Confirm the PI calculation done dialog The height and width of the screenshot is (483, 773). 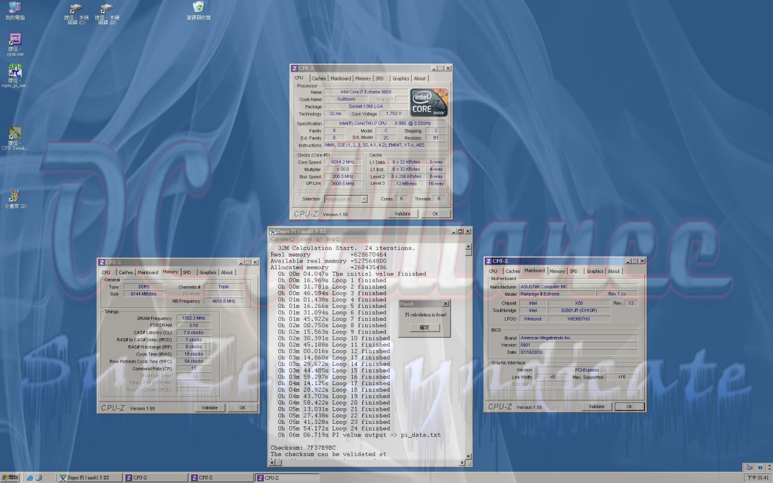click(425, 328)
